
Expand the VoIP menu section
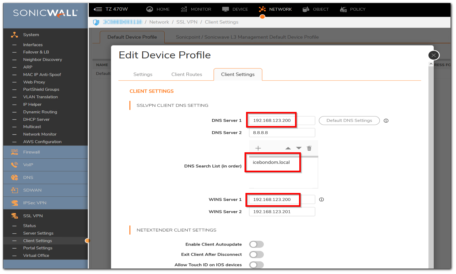click(x=46, y=165)
